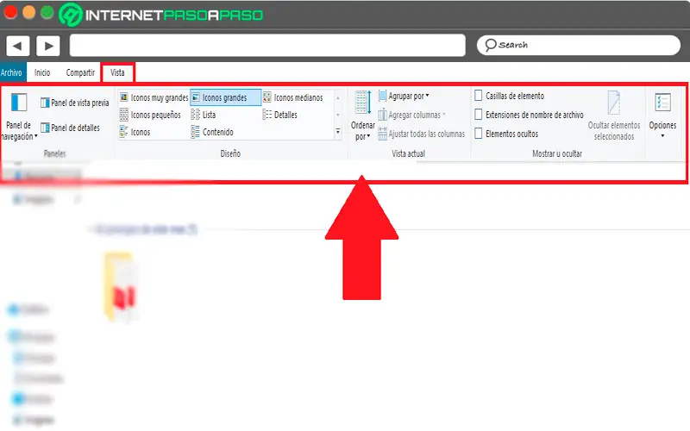Screen dimensions: 690x431
Task: Click the orange minimize window button
Action: (x=28, y=12)
